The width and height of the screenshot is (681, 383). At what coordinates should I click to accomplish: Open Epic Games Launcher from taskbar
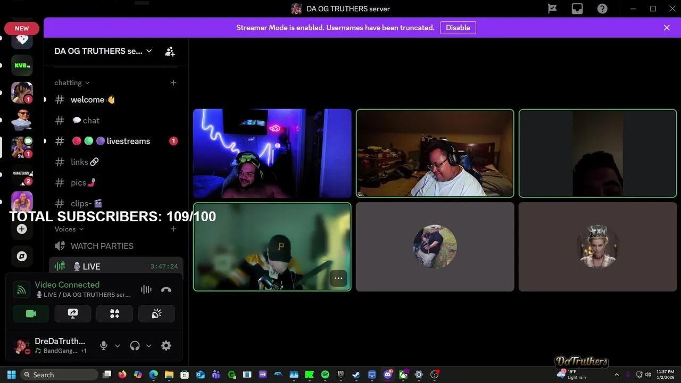[x=340, y=374]
